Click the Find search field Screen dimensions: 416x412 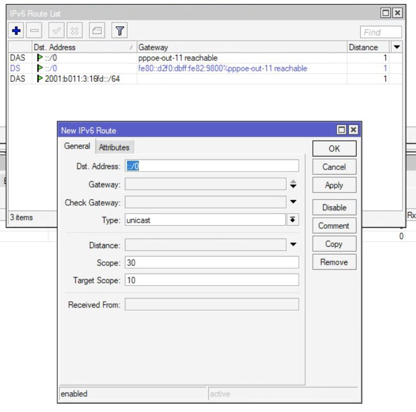[x=381, y=32]
